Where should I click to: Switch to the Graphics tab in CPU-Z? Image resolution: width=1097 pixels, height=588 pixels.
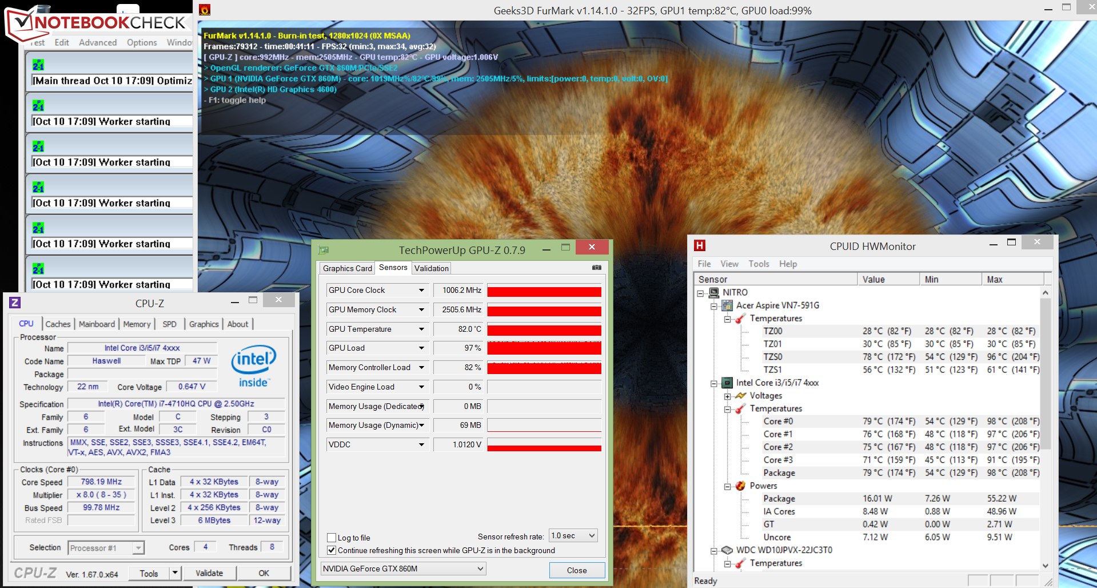pyautogui.click(x=204, y=324)
